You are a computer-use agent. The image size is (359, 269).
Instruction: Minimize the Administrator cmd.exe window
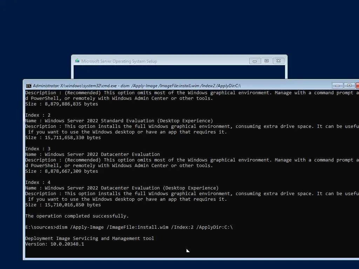(337, 85)
